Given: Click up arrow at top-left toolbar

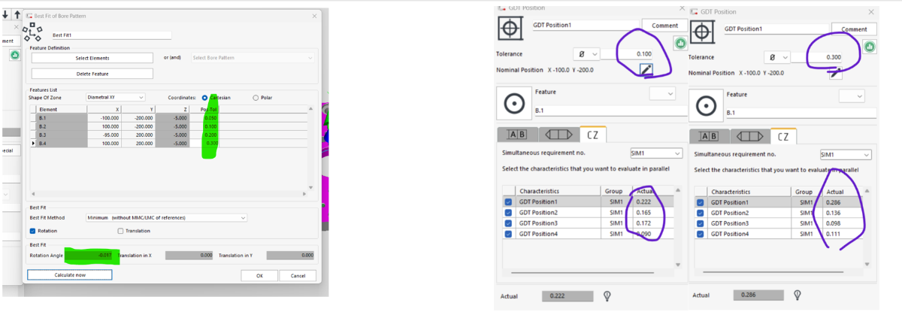Looking at the screenshot, I should (17, 14).
